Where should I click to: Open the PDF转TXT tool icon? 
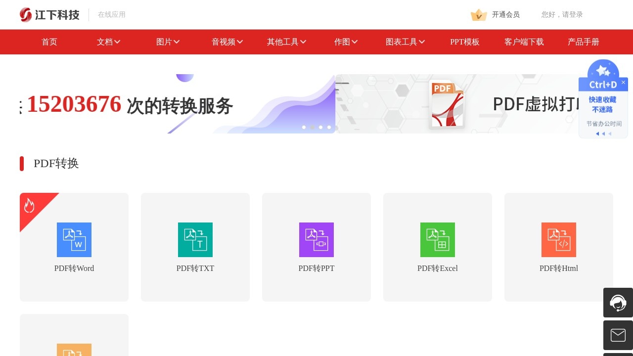[195, 240]
